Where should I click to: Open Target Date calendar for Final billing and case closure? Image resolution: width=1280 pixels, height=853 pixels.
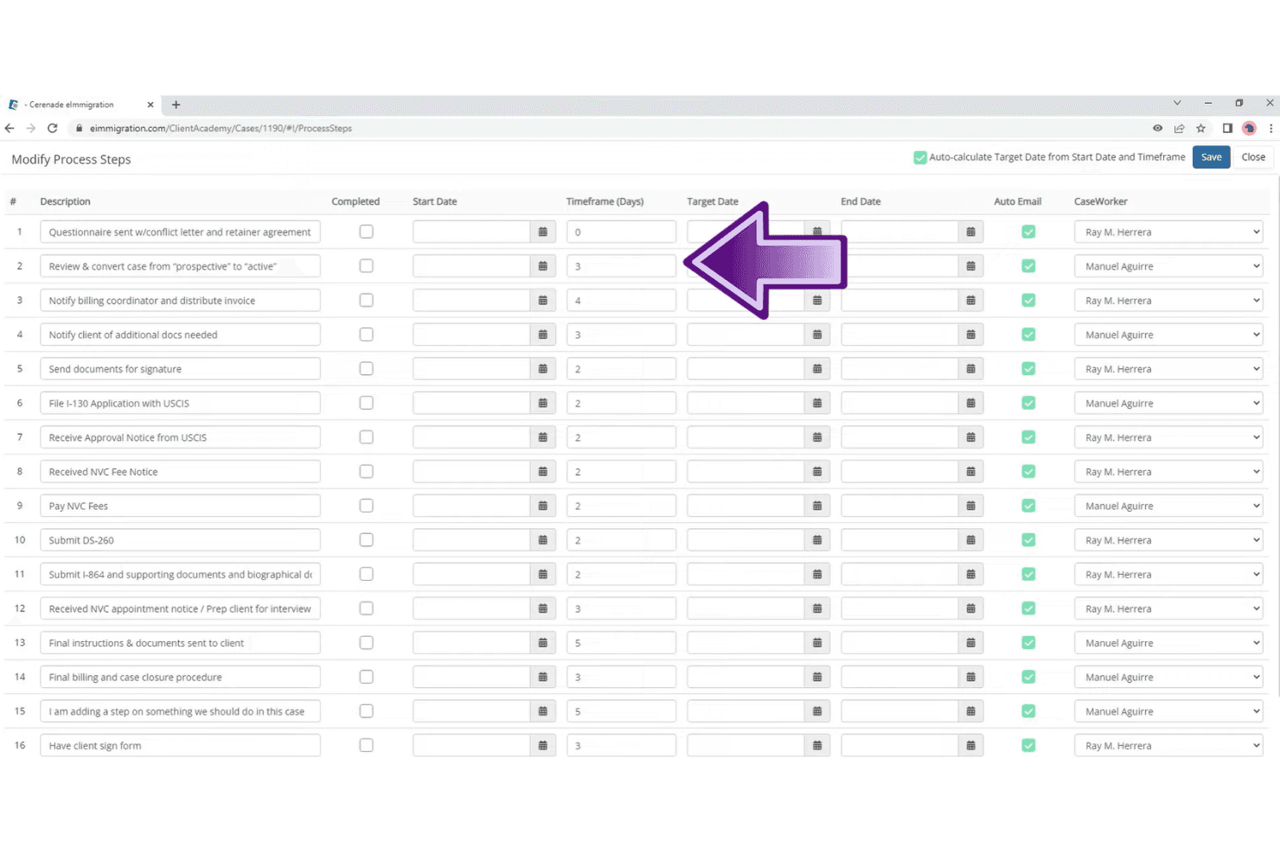tap(817, 677)
